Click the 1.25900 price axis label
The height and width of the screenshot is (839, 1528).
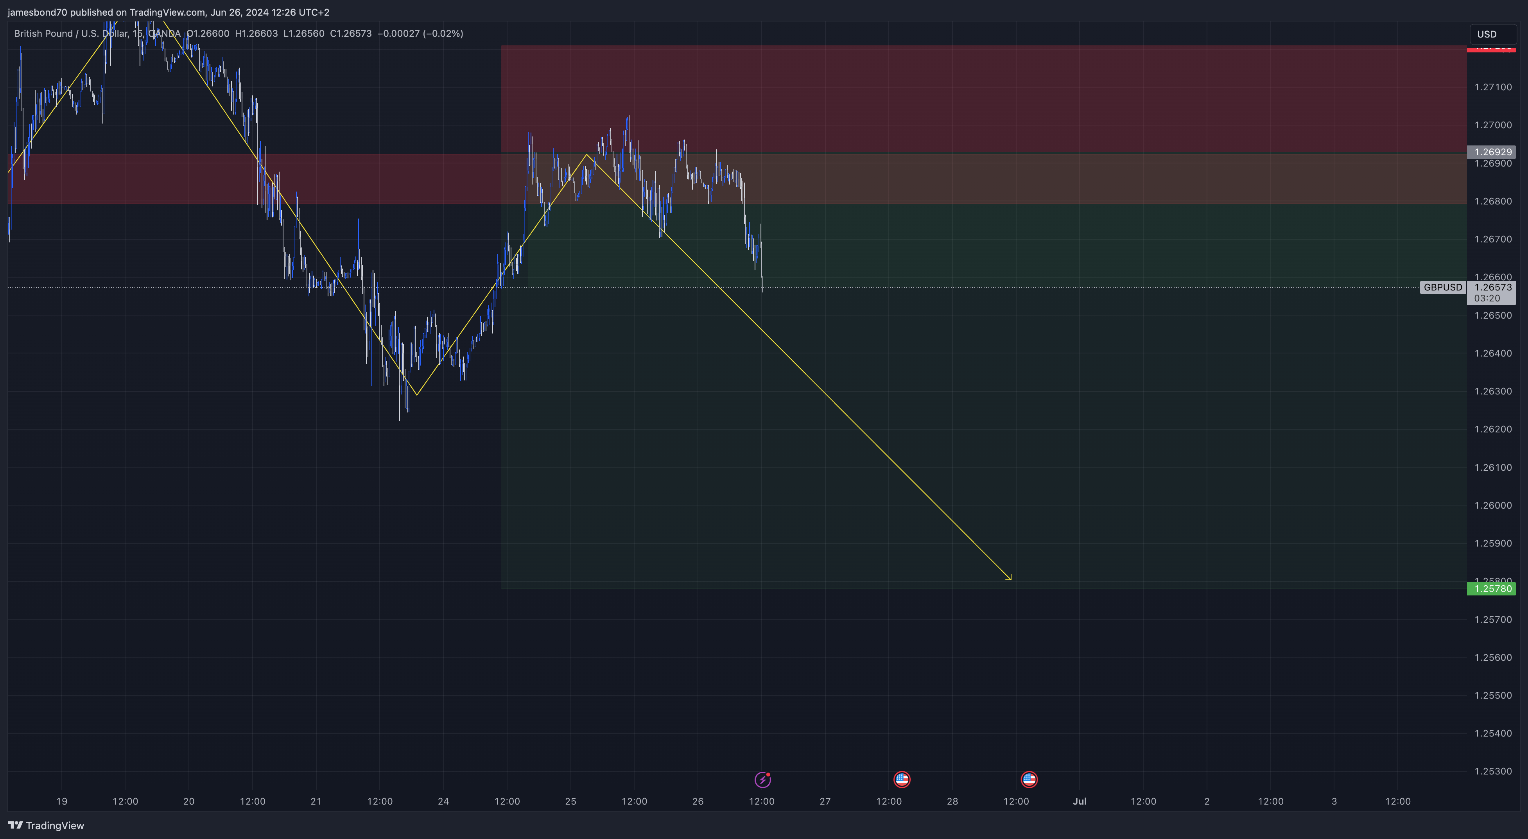click(1493, 543)
